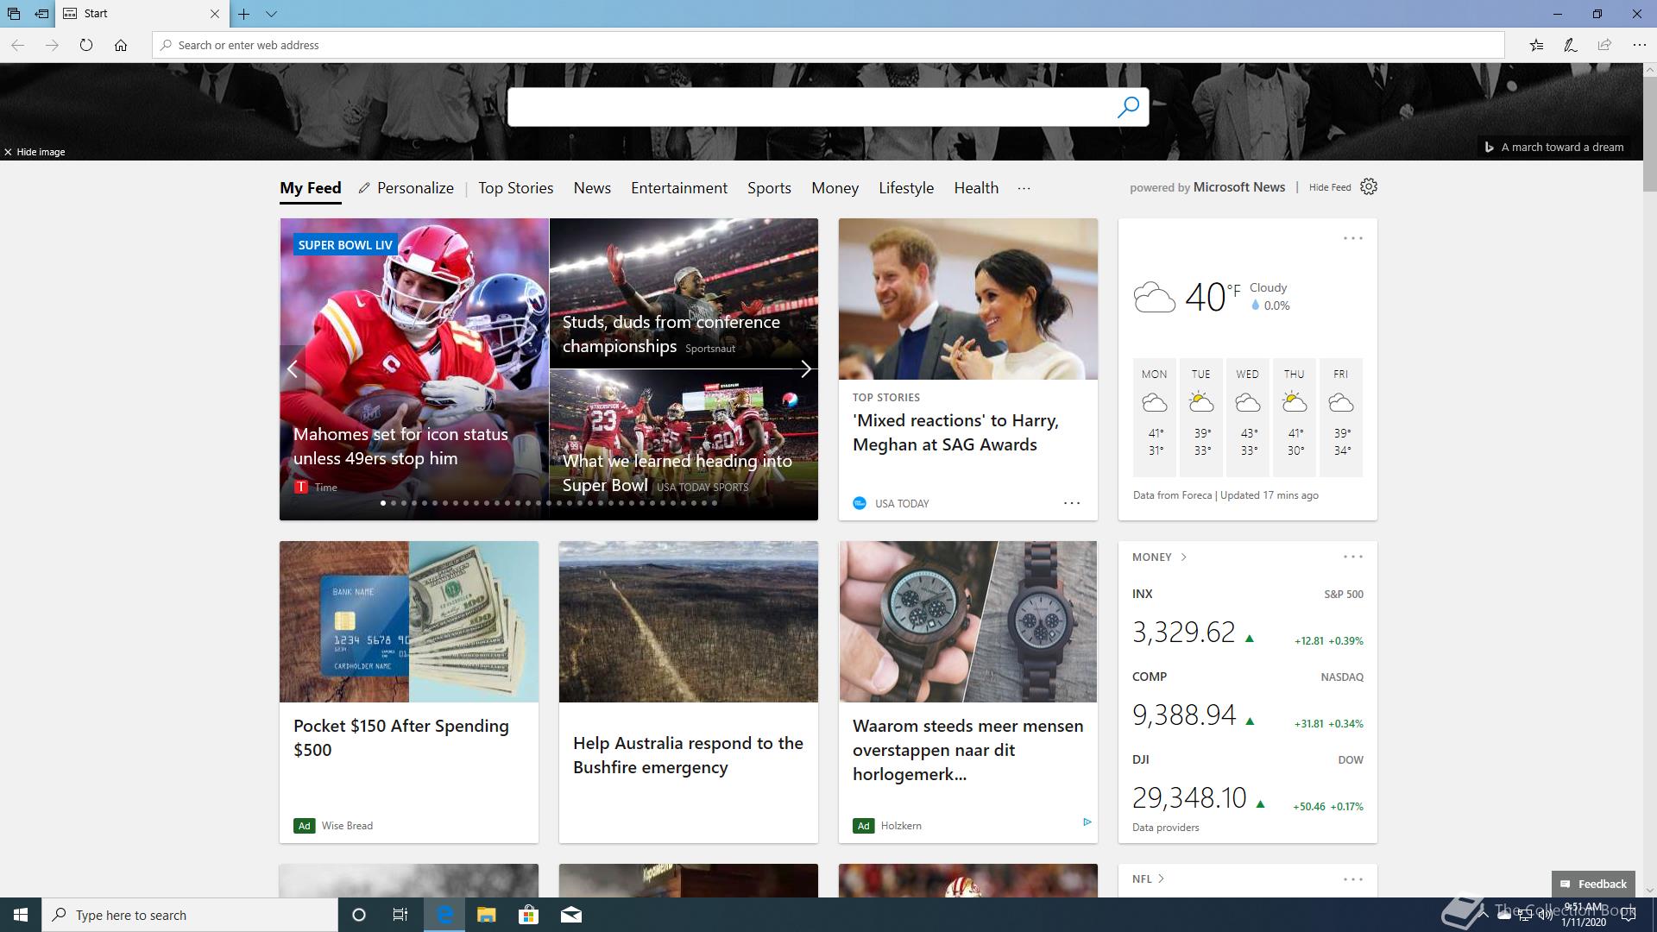Open the Waarom steeds meer mensen ad

[967, 750]
